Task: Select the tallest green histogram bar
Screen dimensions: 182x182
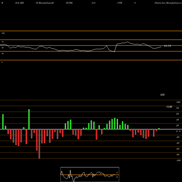Action: click(29, 119)
